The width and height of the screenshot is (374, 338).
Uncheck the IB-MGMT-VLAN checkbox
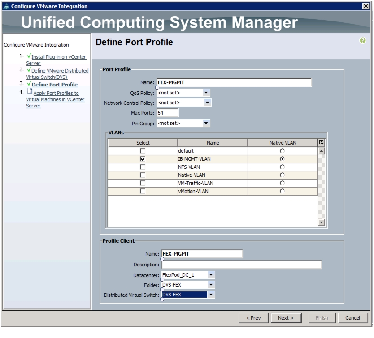click(x=143, y=159)
